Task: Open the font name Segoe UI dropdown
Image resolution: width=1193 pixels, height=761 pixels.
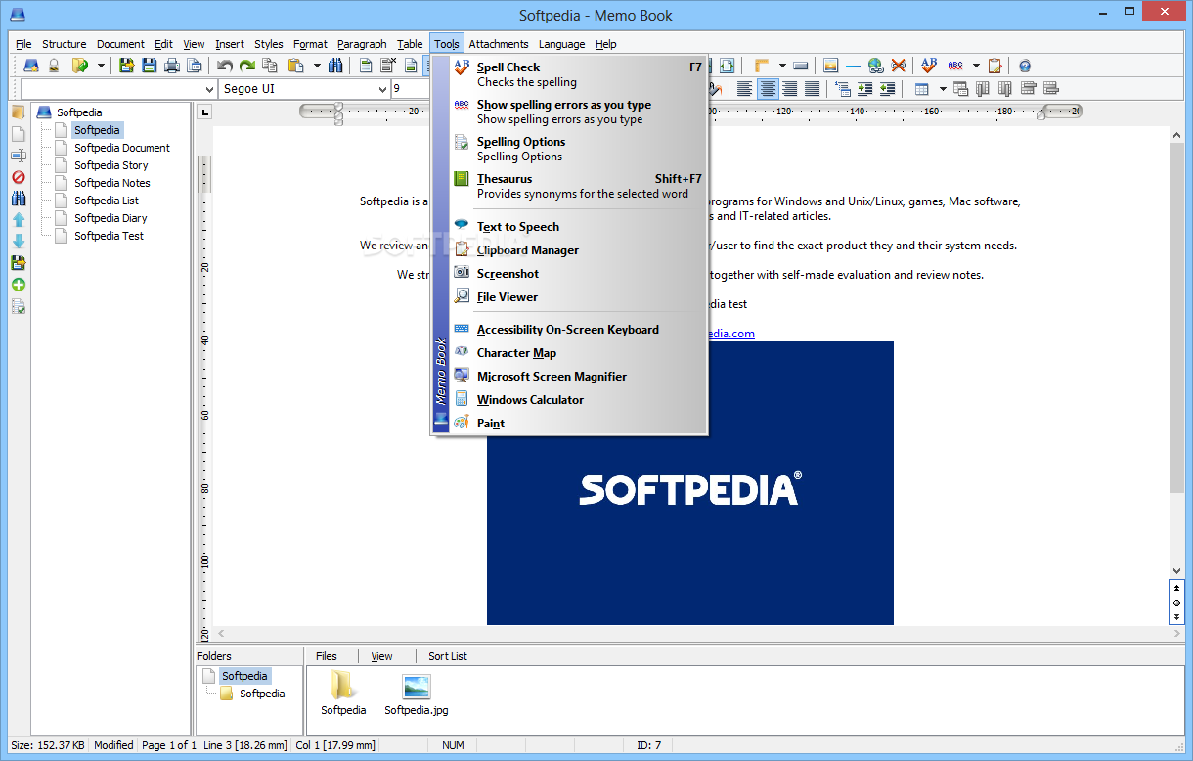Action: (x=380, y=89)
